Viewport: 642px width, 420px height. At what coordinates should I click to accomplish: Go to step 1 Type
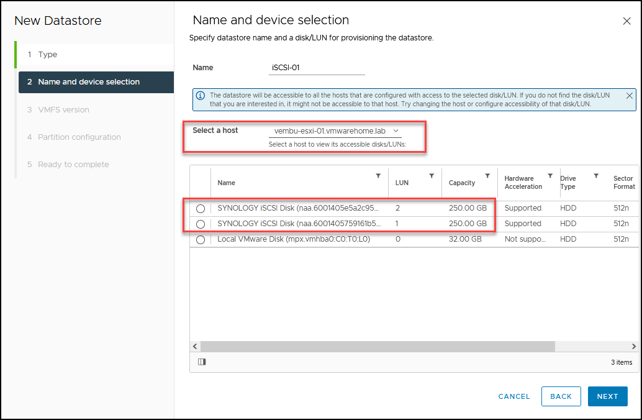coord(96,55)
